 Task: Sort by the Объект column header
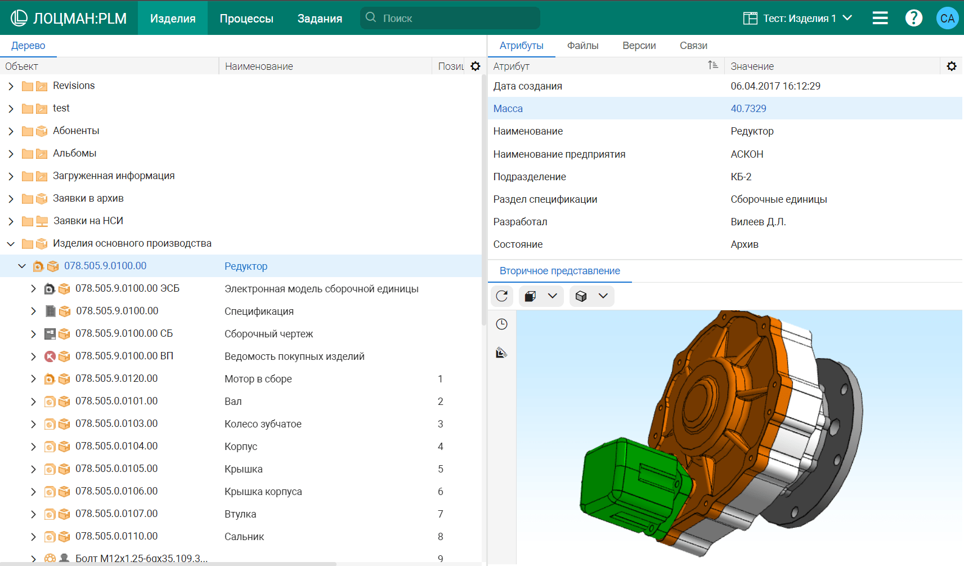109,66
